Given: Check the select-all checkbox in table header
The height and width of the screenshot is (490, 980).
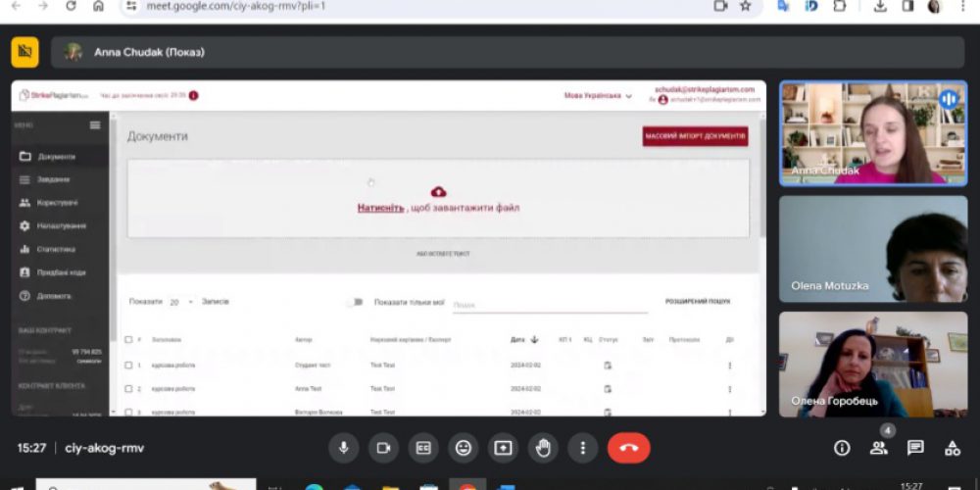Looking at the screenshot, I should tap(128, 340).
